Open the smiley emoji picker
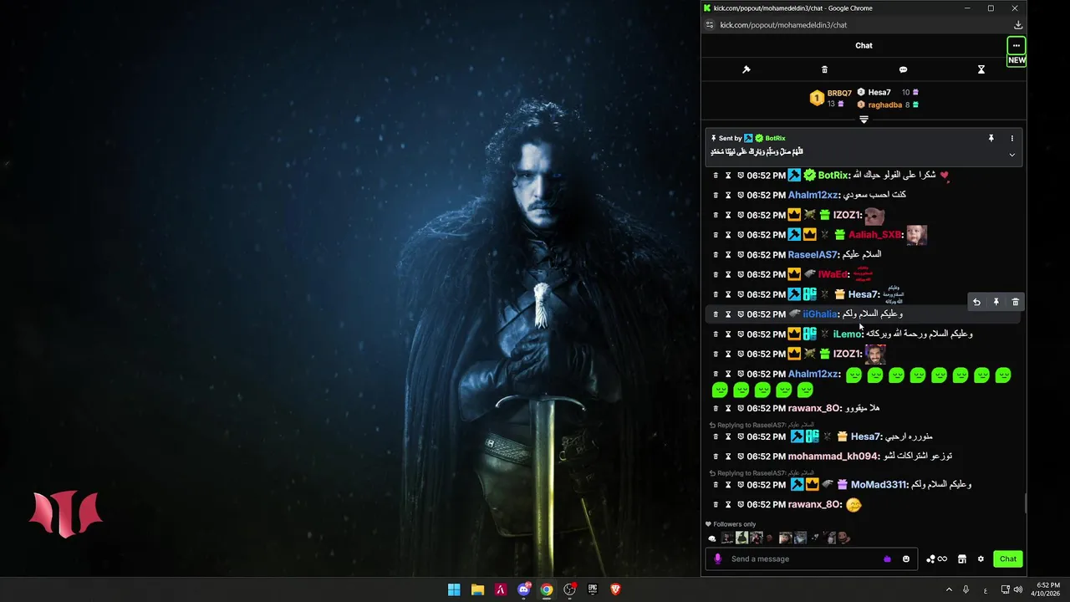Viewport: 1070px width, 602px height. point(906,559)
